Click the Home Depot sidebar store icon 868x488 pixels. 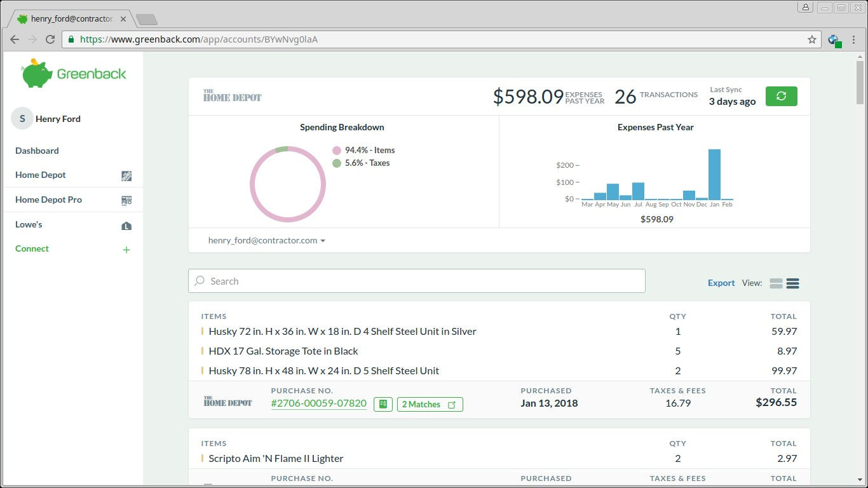click(126, 176)
